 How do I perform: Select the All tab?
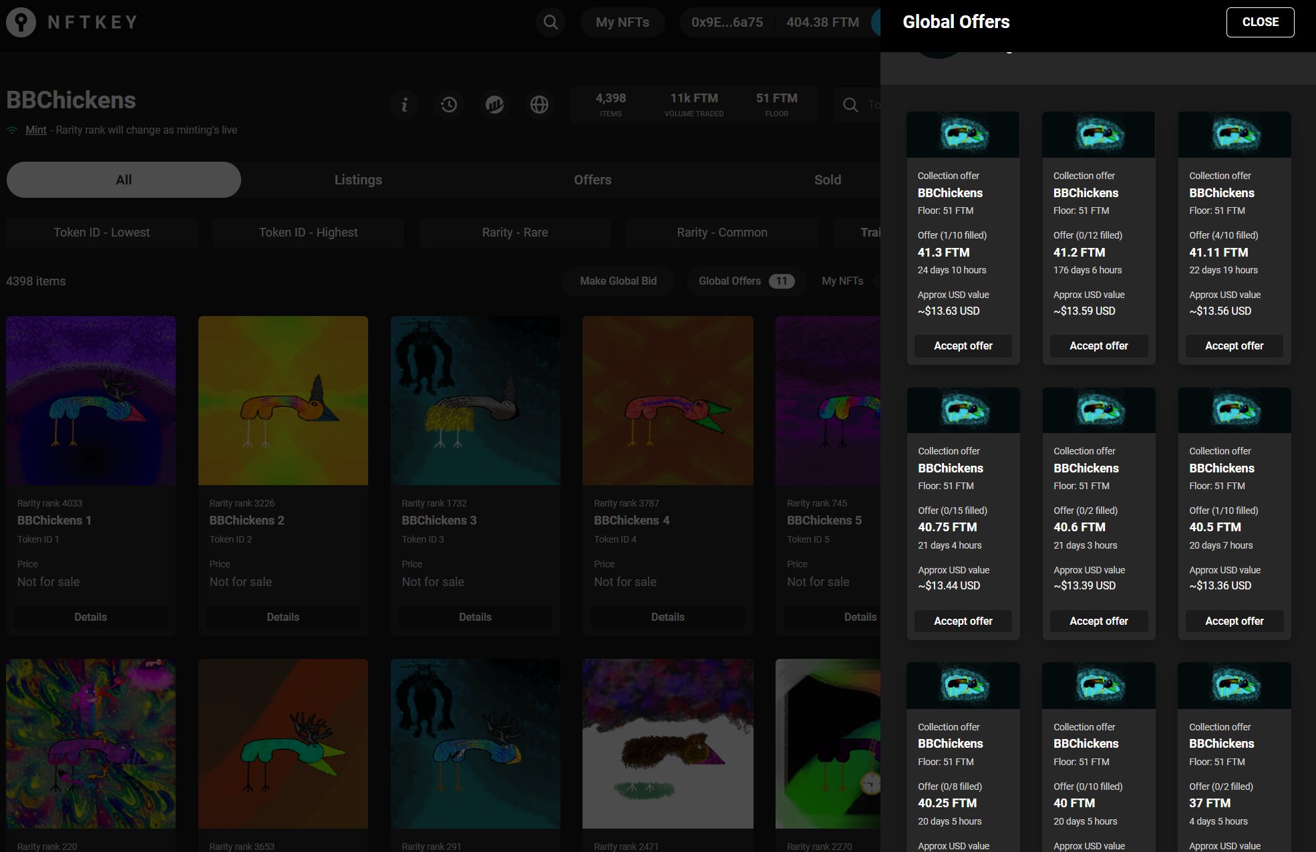click(124, 180)
